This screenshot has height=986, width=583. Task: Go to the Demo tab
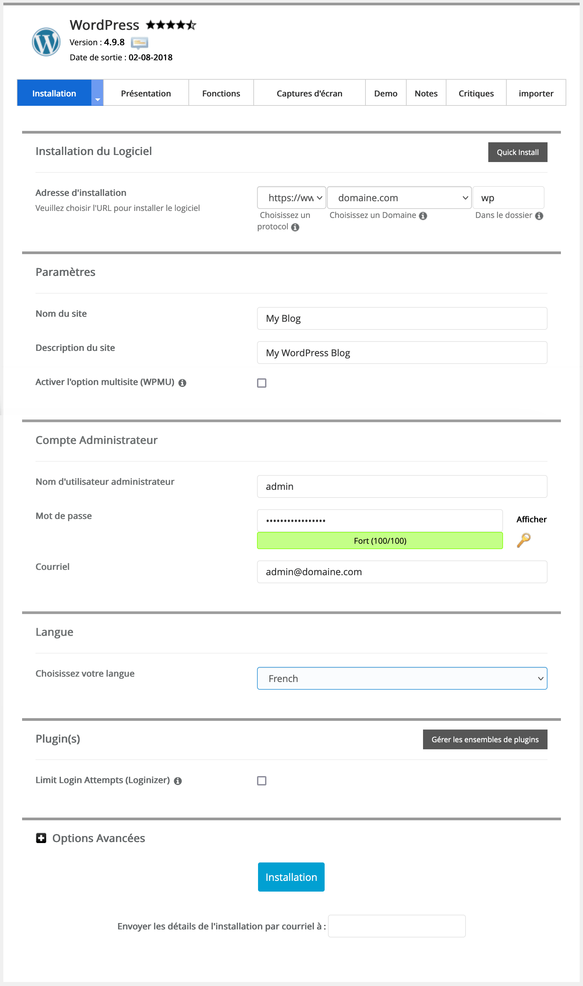coord(386,93)
